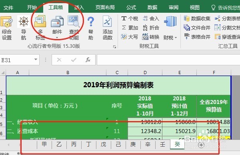Open the 公式 Formulas tab

(131, 7)
